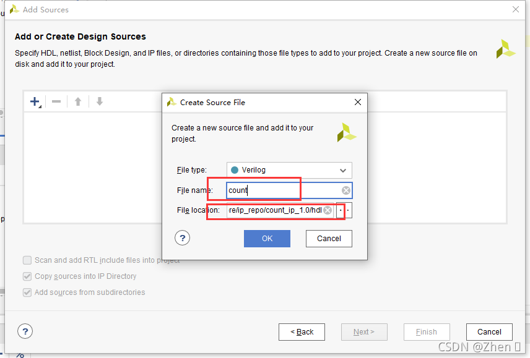Viewport: 530px width, 358px height.
Task: Open help in Add Sources wizard
Action: (25, 331)
